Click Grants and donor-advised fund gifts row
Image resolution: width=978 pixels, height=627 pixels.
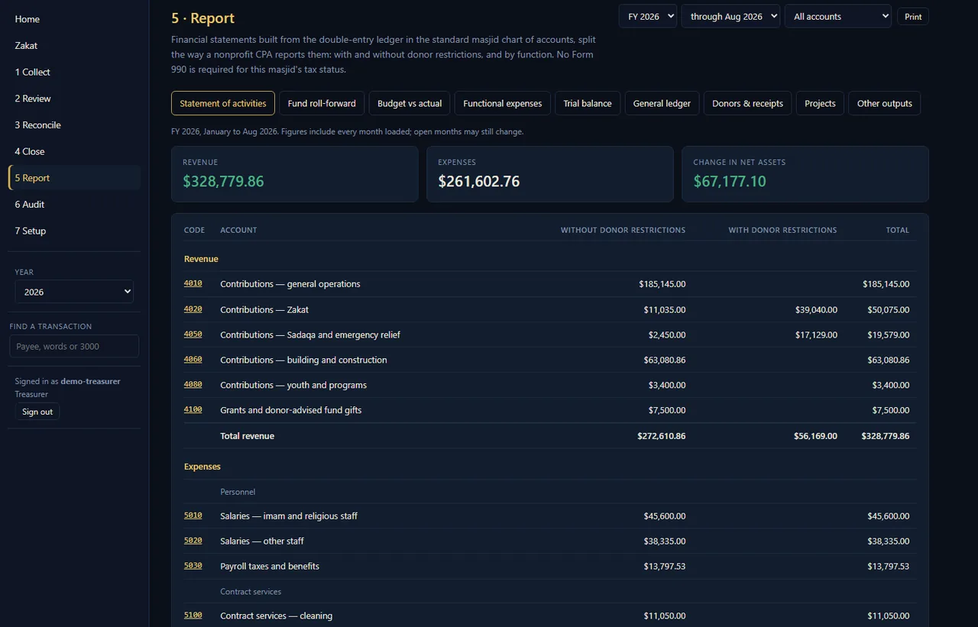(550, 410)
